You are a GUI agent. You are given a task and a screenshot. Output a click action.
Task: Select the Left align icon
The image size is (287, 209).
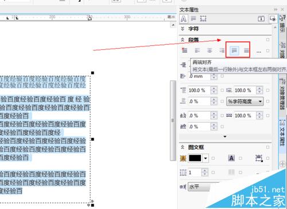tap(197, 50)
